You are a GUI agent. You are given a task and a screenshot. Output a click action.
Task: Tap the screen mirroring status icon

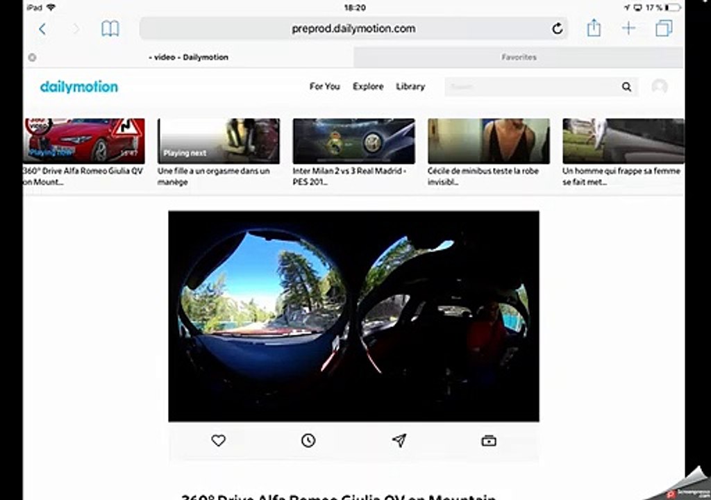point(637,7)
